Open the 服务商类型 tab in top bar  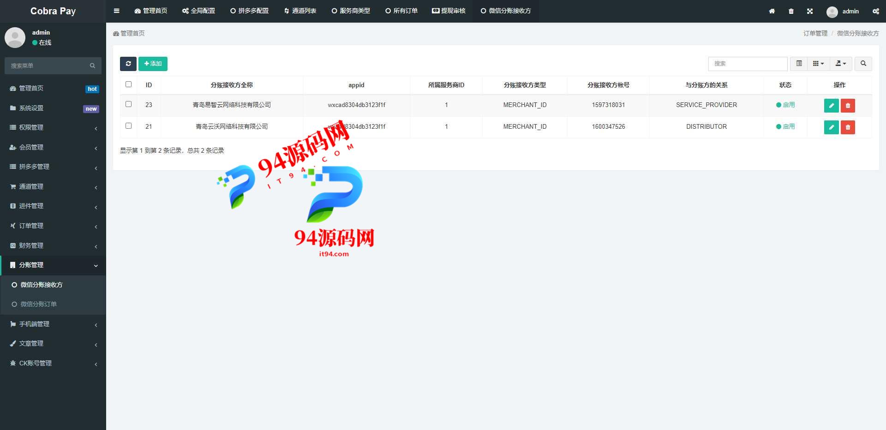coord(351,11)
